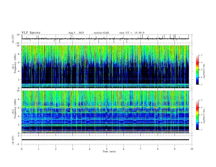Click the "6" kHz tick on ch.2 frequency axis

[19, 108]
